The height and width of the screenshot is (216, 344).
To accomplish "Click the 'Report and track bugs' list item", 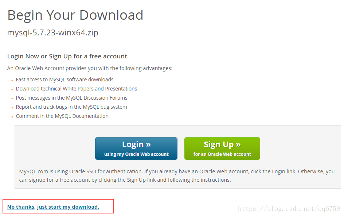I will click(71, 107).
